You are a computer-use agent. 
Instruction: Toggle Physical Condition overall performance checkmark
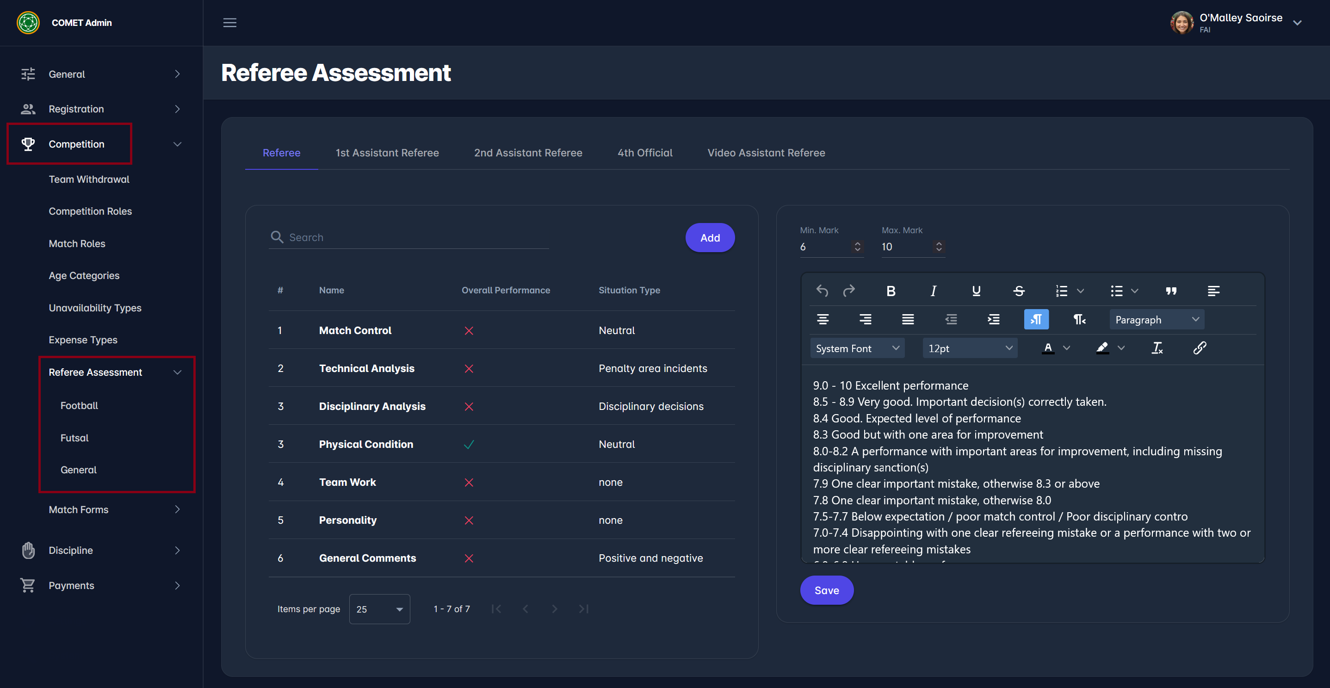click(x=469, y=444)
